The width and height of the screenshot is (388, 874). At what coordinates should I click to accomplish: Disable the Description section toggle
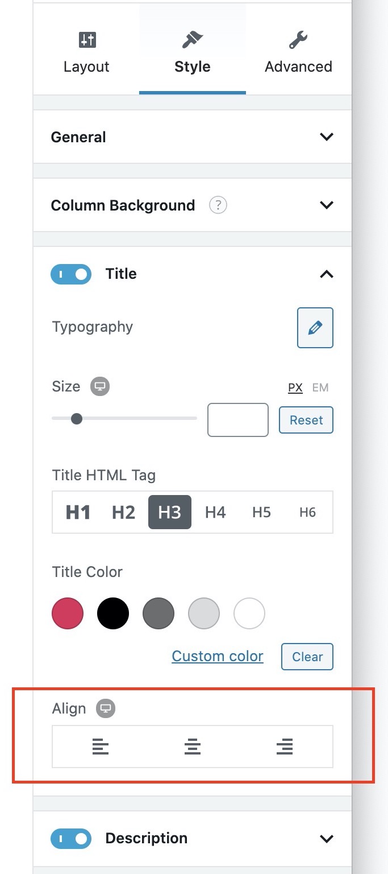(x=70, y=838)
